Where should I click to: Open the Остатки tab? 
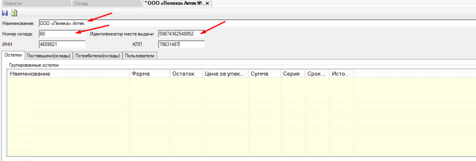pyautogui.click(x=13, y=55)
